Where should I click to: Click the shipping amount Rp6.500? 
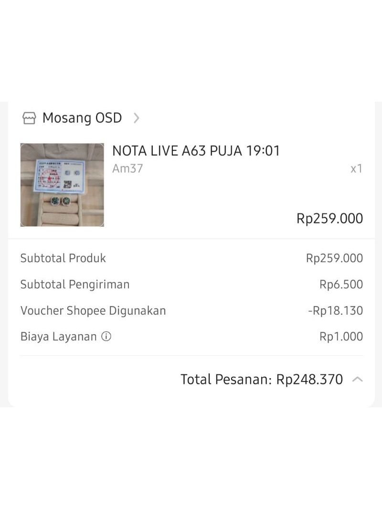[341, 285]
